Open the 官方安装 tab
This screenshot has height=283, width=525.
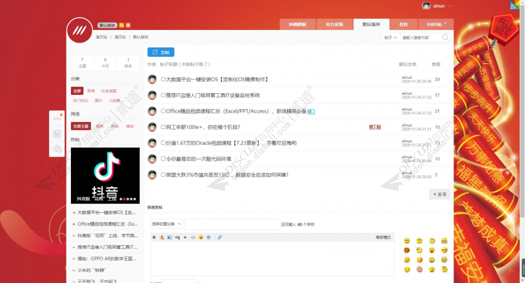coord(335,24)
